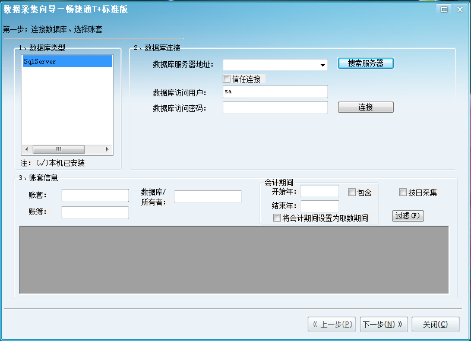Click the 搜索服务器 button
This screenshot has height=341, width=471.
(365, 64)
